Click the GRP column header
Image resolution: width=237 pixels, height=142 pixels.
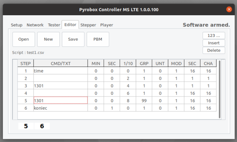point(144,63)
